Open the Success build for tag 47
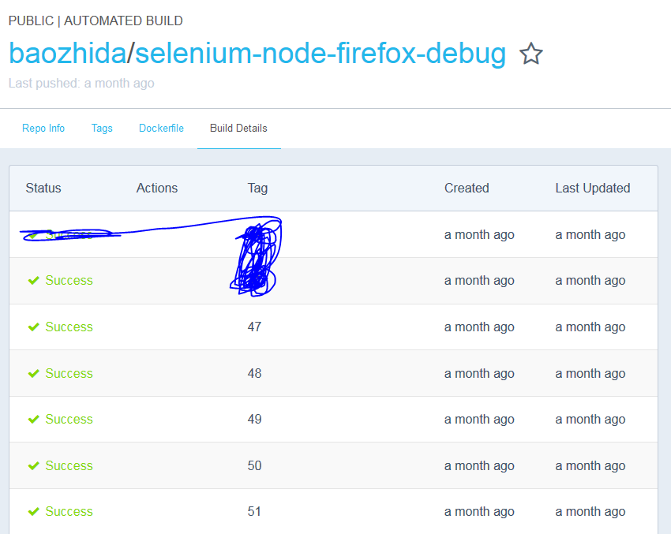Image resolution: width=671 pixels, height=534 pixels. click(x=69, y=327)
